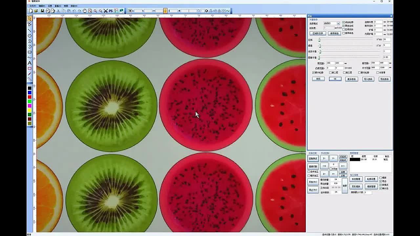Click the OK button in parameters panel
This screenshot has width=420, height=236.
click(x=335, y=79)
